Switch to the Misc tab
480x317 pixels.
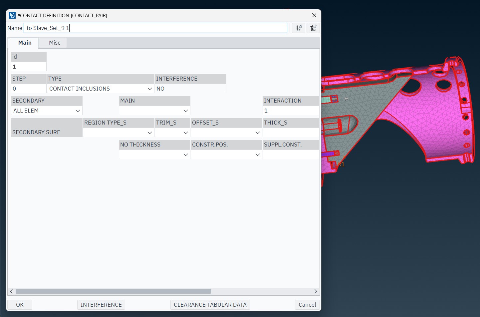point(55,43)
